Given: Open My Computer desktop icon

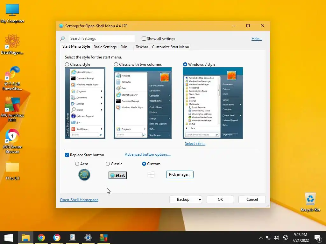Looking at the screenshot, I should (x=12, y=13).
